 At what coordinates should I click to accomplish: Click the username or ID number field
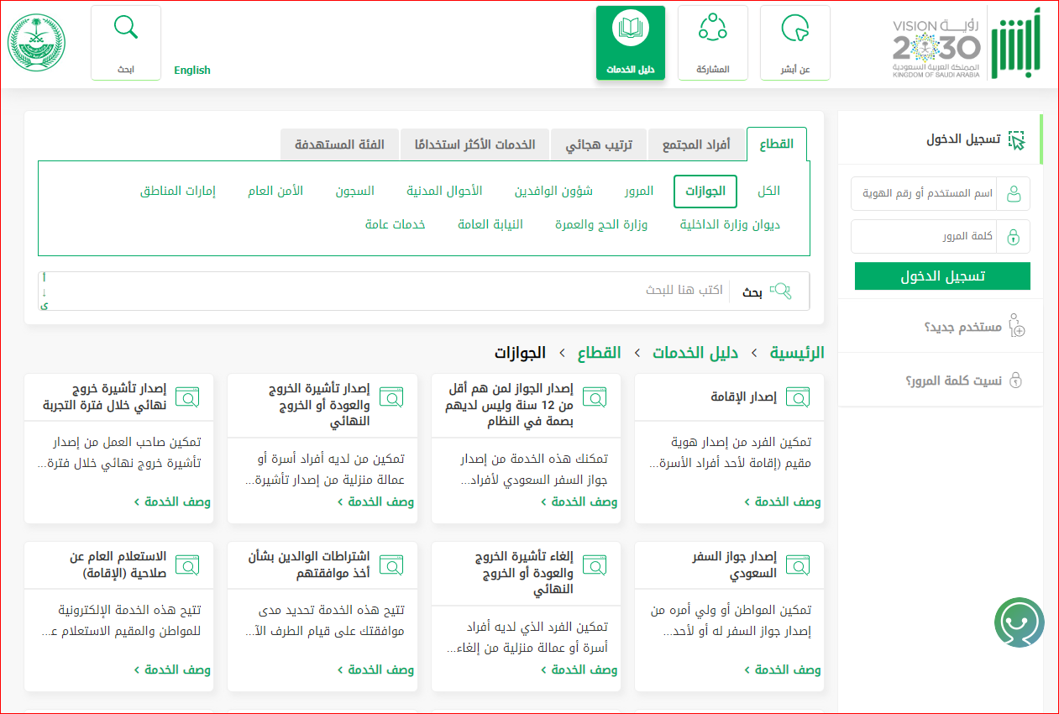[924, 194]
